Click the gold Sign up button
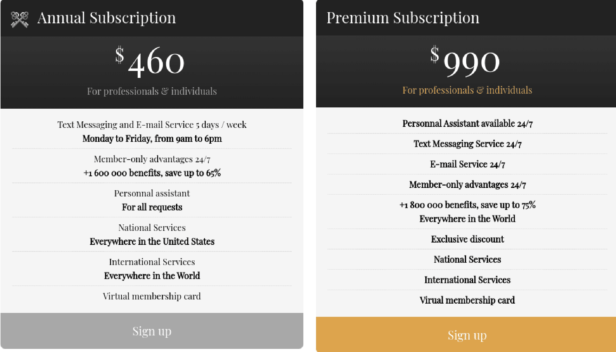Screen dimensions: 616x352 coord(467,335)
